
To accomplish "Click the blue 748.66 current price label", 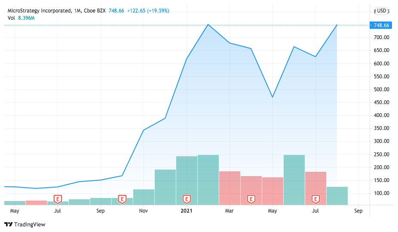I will [381, 25].
